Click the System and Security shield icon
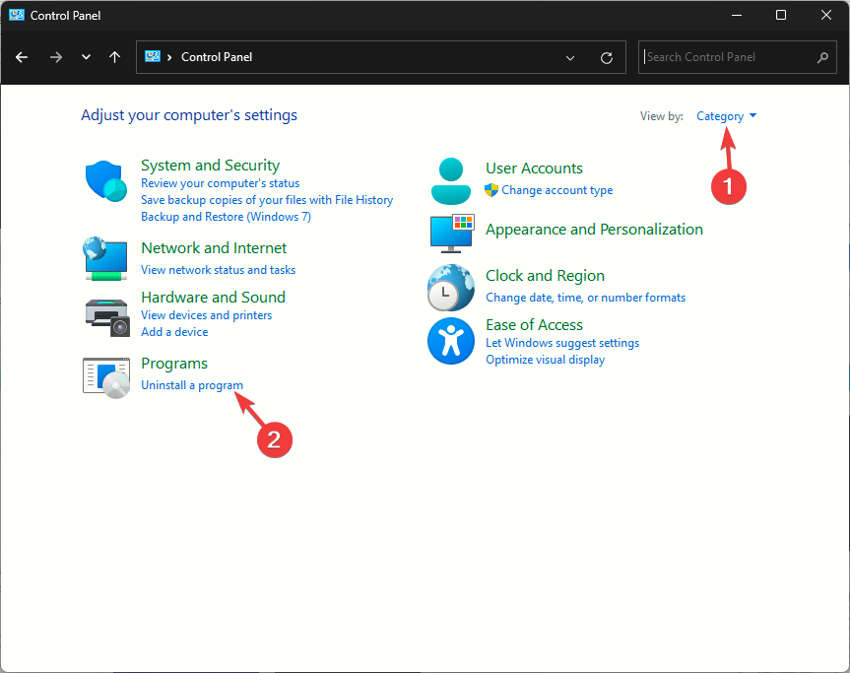Screen dimensions: 850x673 [x=106, y=181]
